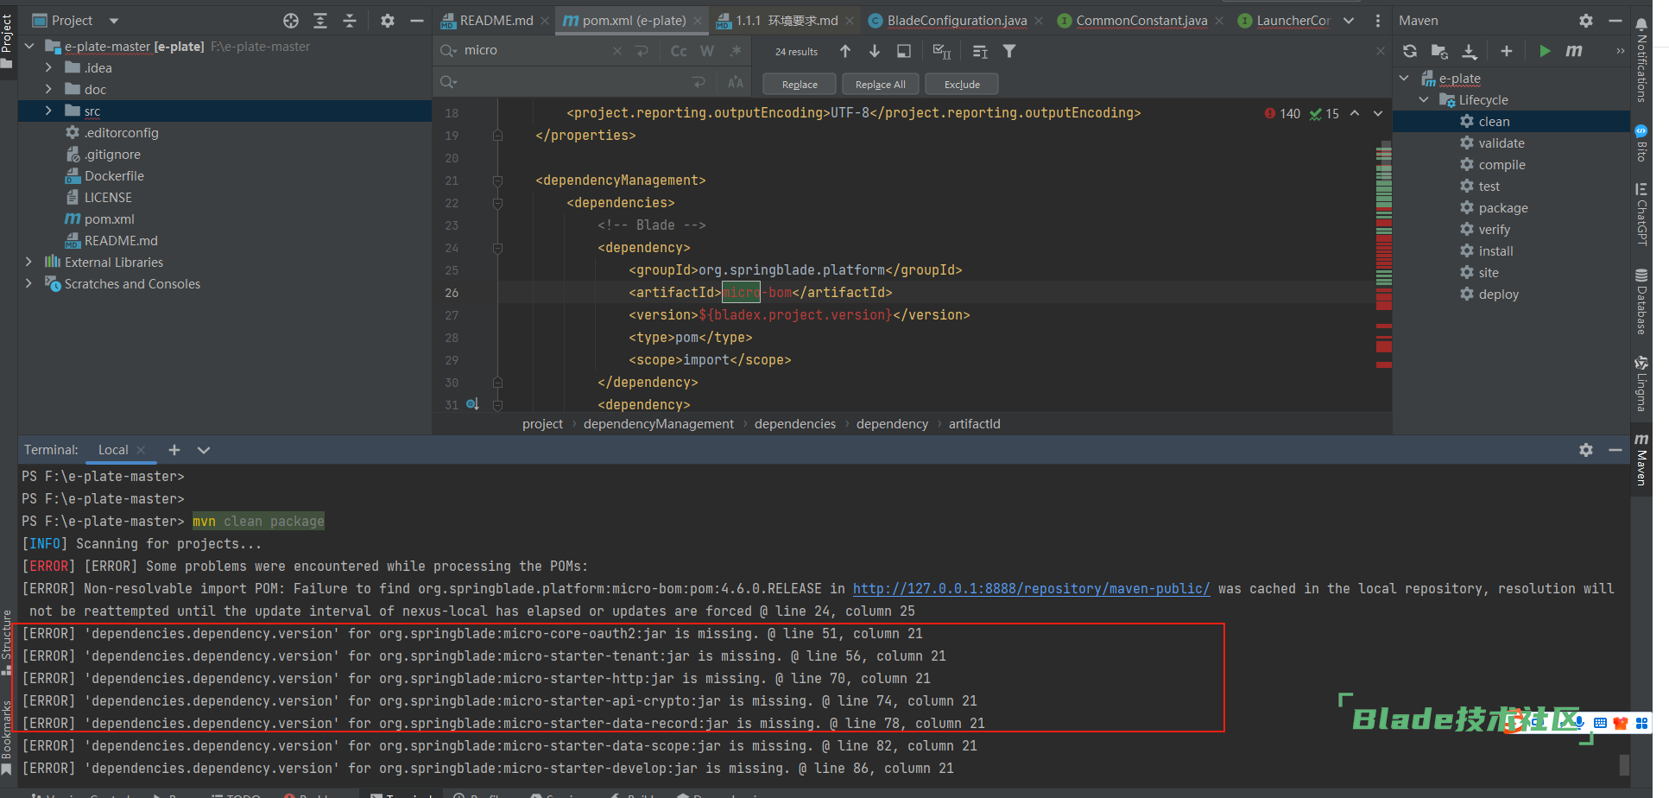Clear the micro search text
The height and width of the screenshot is (798, 1669).
617,51
